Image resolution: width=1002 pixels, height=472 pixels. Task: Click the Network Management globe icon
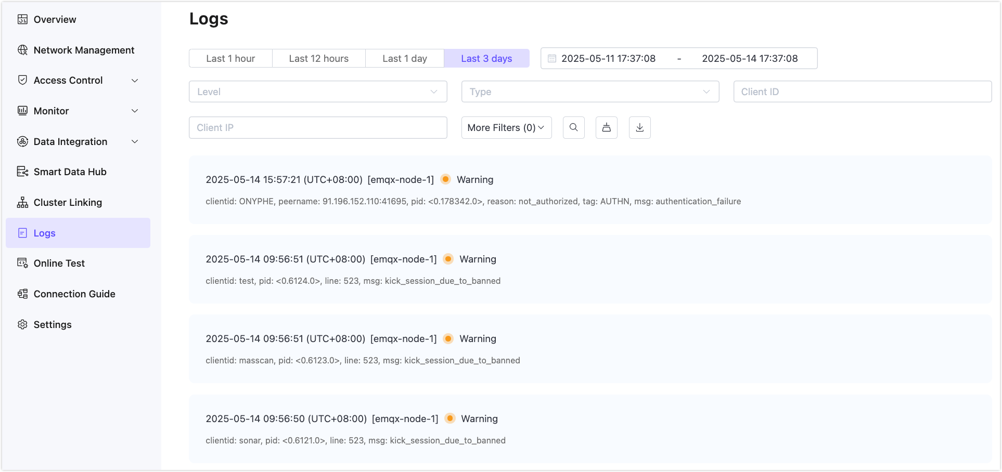coord(22,50)
